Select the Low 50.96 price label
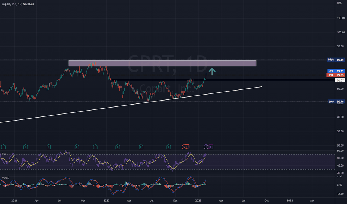This screenshot has width=347, height=204. point(336,102)
